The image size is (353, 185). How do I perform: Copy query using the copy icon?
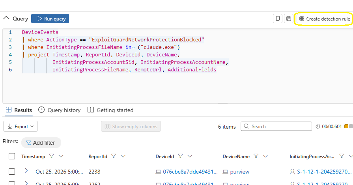(278, 19)
